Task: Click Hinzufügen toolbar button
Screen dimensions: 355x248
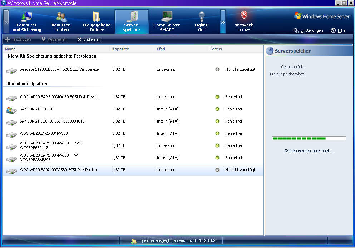Action: click(18, 39)
